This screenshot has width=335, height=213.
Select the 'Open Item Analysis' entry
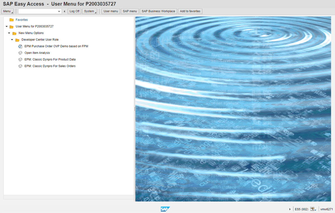(x=37, y=53)
